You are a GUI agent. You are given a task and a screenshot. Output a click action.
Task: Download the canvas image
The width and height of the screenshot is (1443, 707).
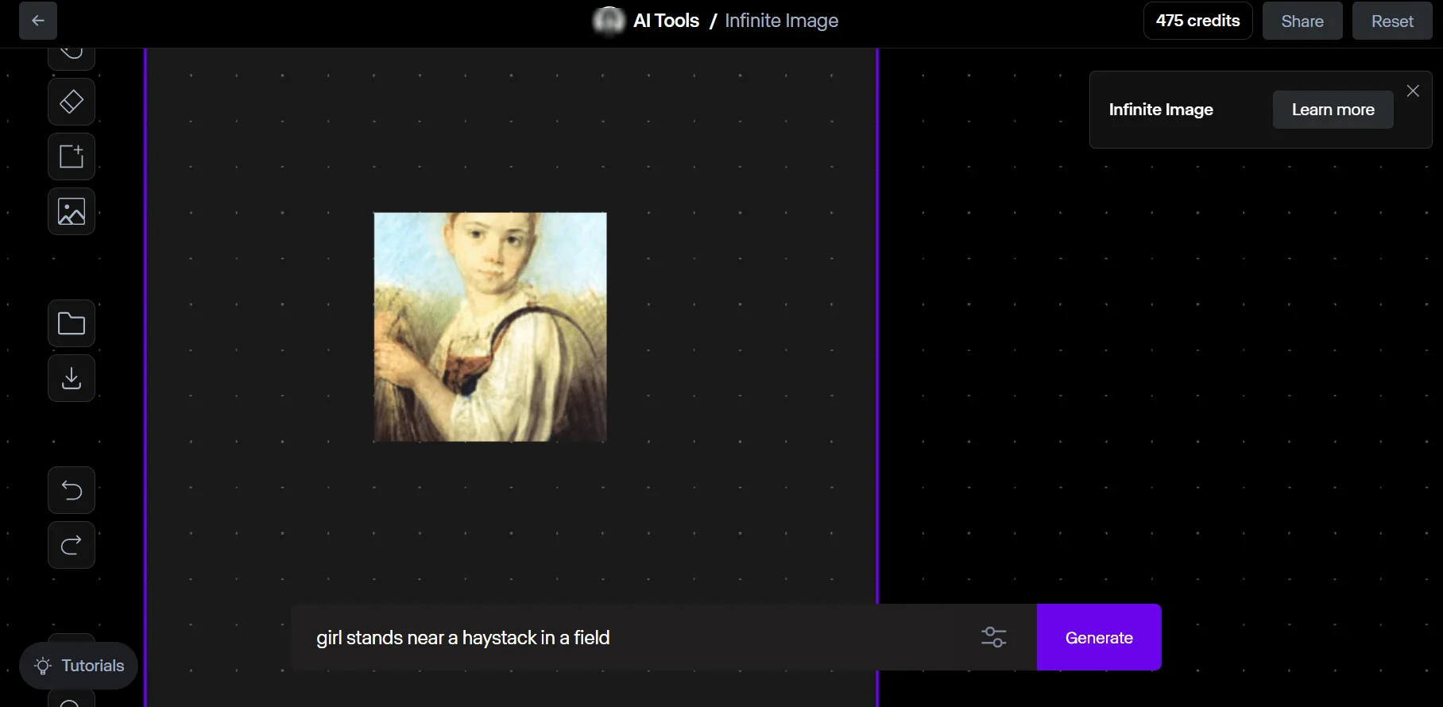72,378
